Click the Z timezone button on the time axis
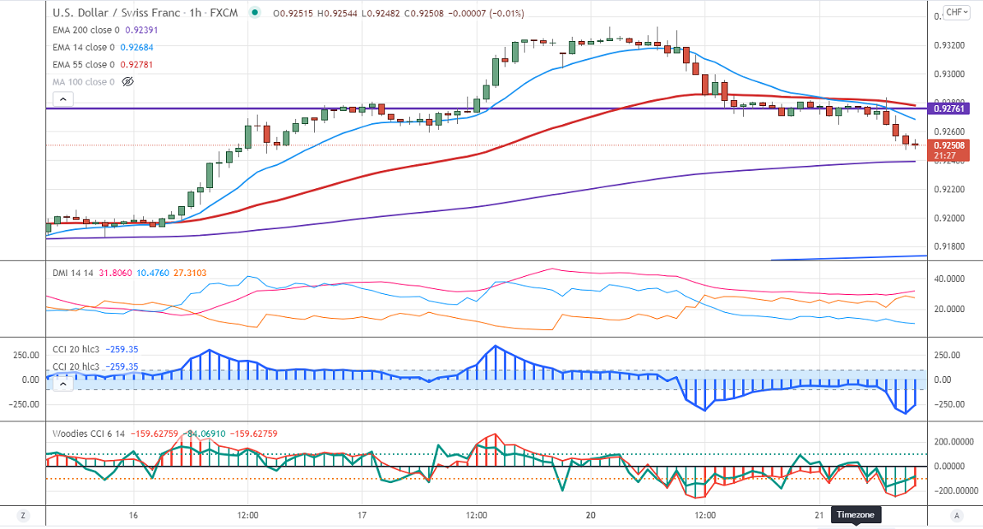 (x=23, y=515)
